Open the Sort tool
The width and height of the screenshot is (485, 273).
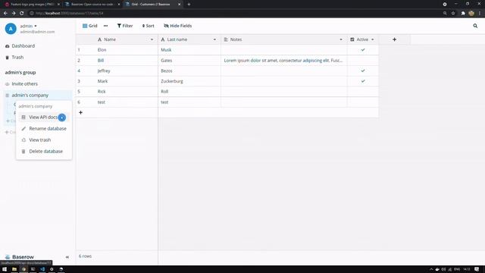[149, 26]
